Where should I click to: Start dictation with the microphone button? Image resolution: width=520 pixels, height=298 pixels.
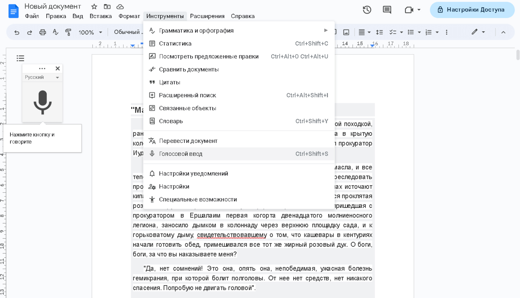(x=42, y=102)
